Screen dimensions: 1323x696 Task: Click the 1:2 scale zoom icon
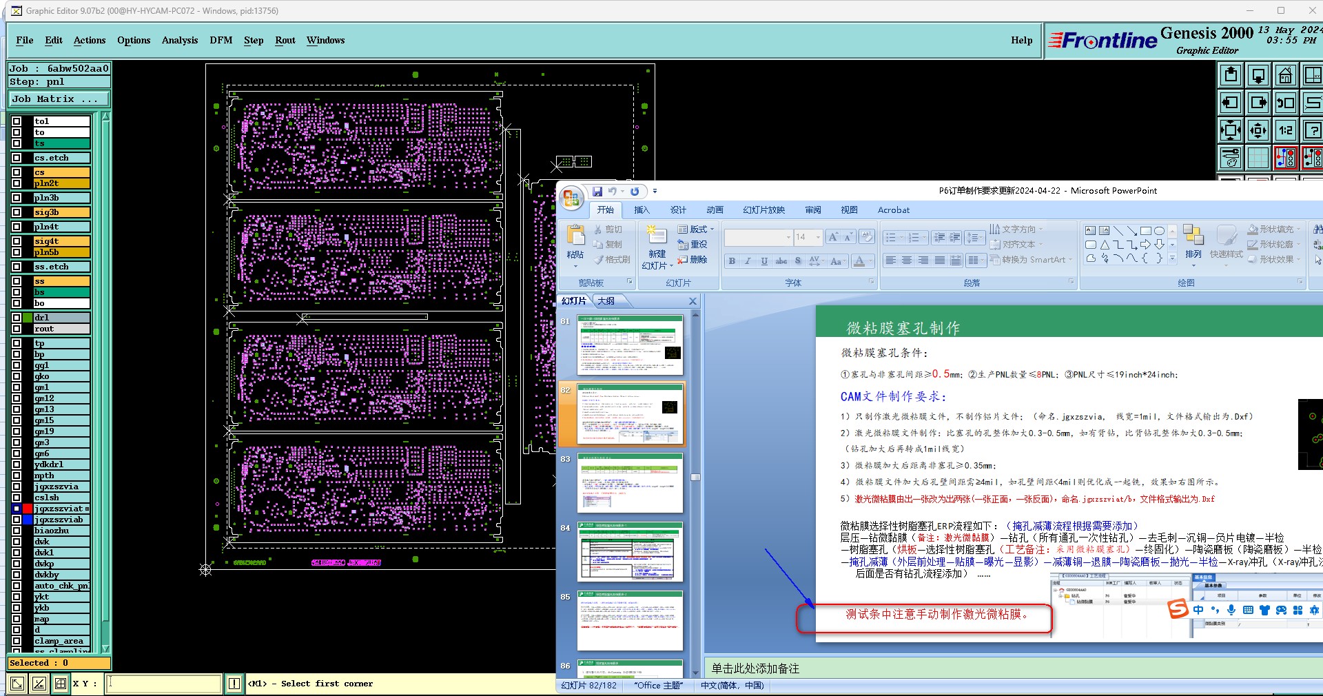(1285, 130)
